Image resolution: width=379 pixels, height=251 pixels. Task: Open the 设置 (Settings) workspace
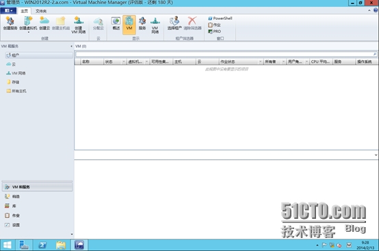pyautogui.click(x=37, y=225)
